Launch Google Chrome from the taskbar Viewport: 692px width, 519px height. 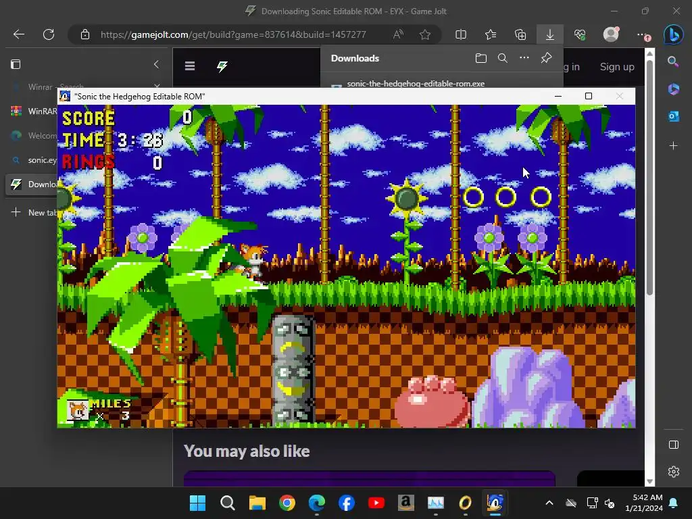pyautogui.click(x=287, y=503)
